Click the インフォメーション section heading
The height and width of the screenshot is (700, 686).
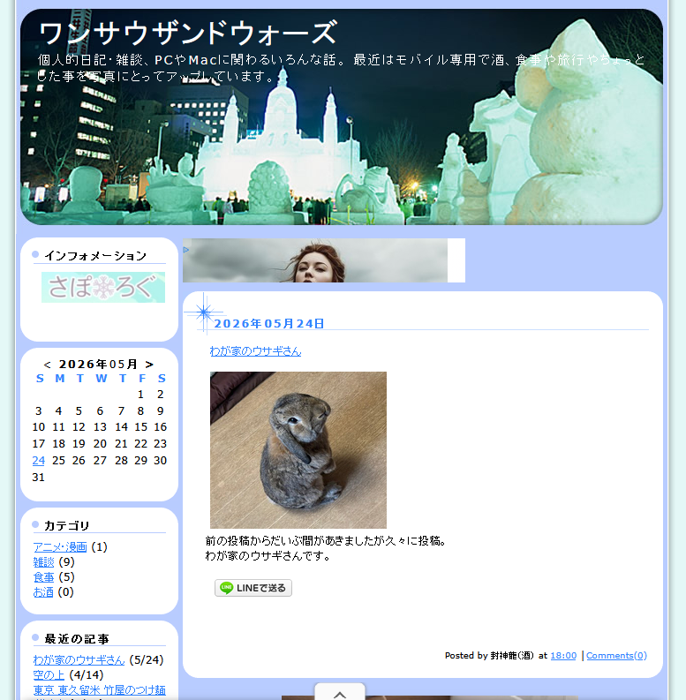tap(95, 256)
